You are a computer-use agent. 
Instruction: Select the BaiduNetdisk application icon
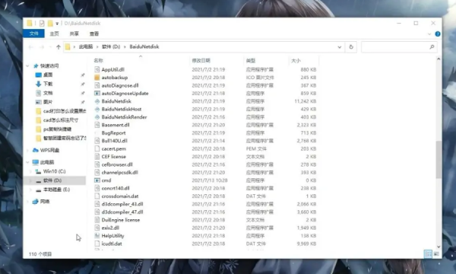tap(97, 101)
